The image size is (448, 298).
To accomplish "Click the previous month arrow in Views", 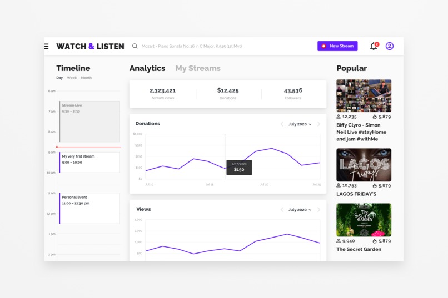I will tap(282, 210).
